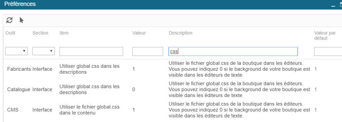Click the Valeur 0 cell of Catalogue row
342x122 pixels.
[134, 89]
